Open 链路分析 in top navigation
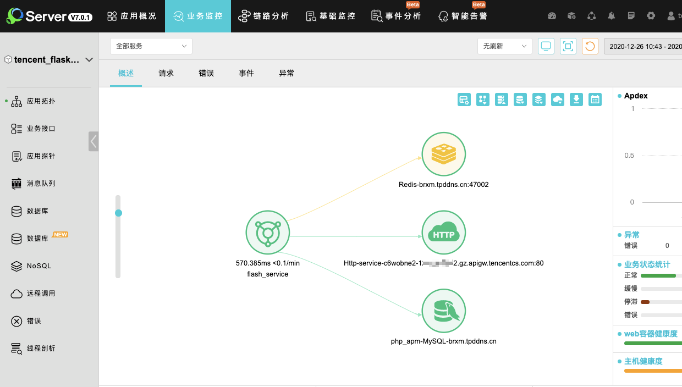The image size is (682, 387). [x=264, y=16]
